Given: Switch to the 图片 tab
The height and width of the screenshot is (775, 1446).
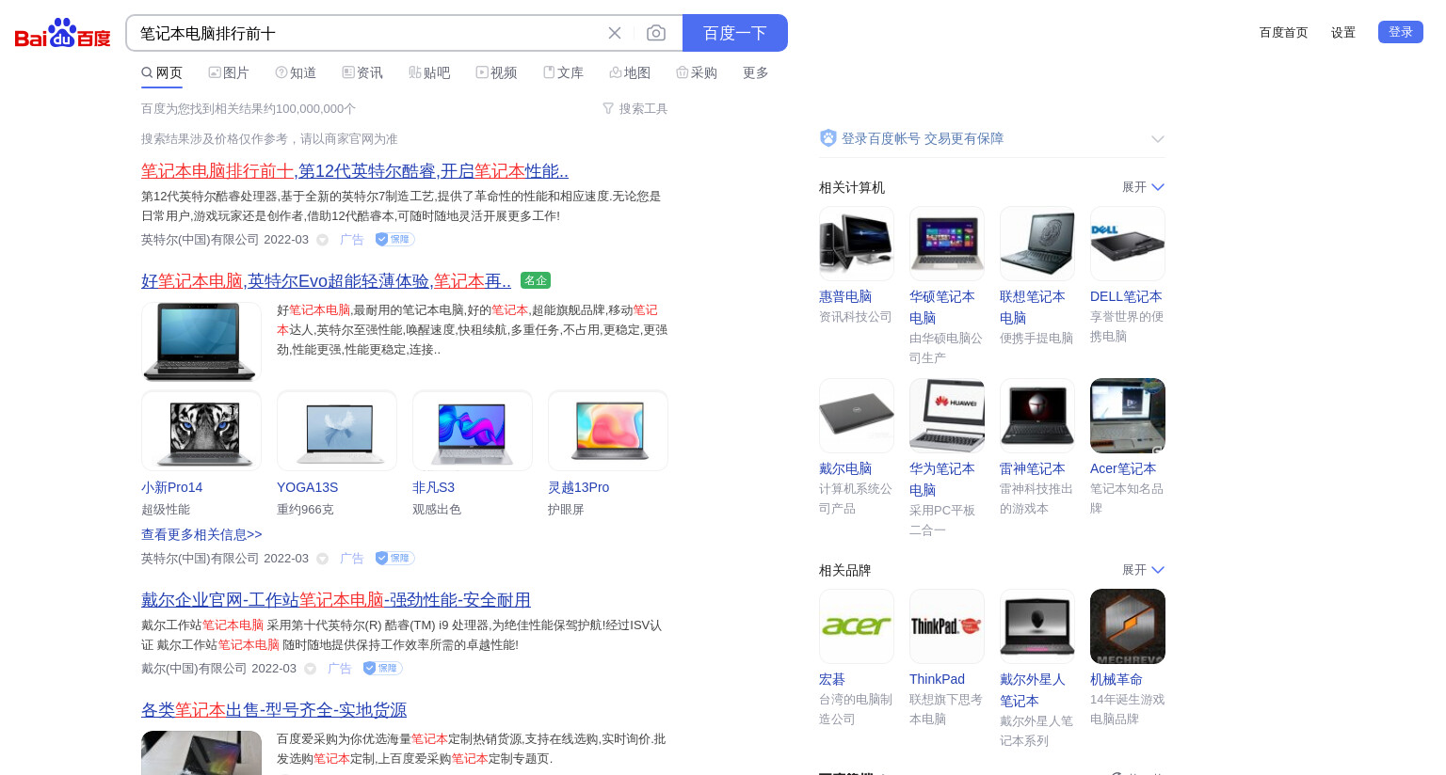Looking at the screenshot, I should pyautogui.click(x=229, y=72).
